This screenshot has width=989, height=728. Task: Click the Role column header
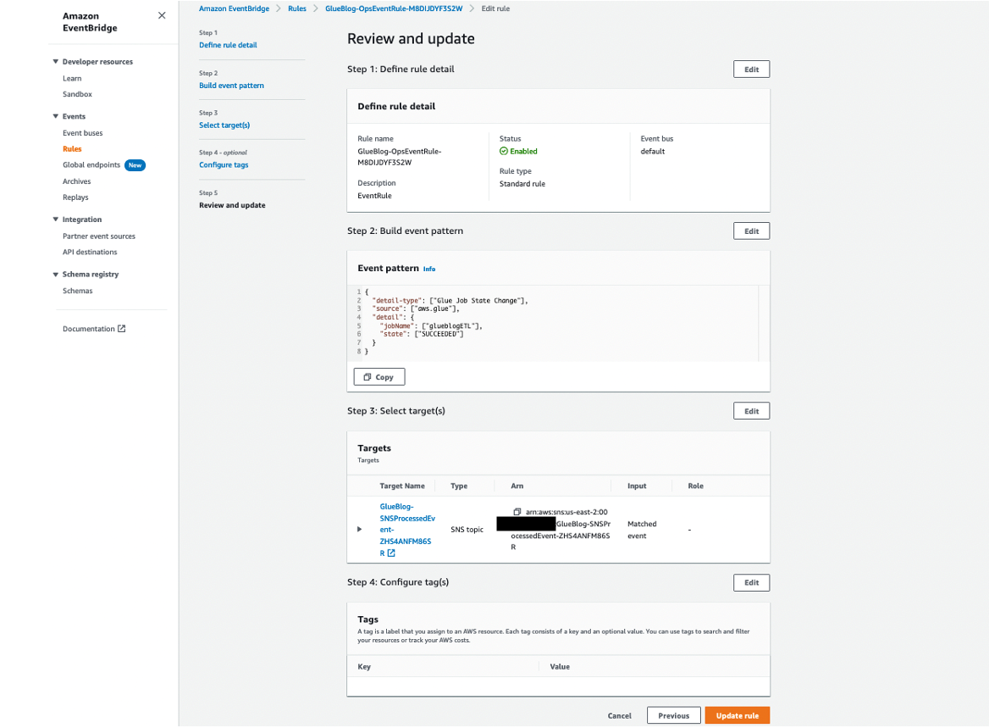coord(695,486)
